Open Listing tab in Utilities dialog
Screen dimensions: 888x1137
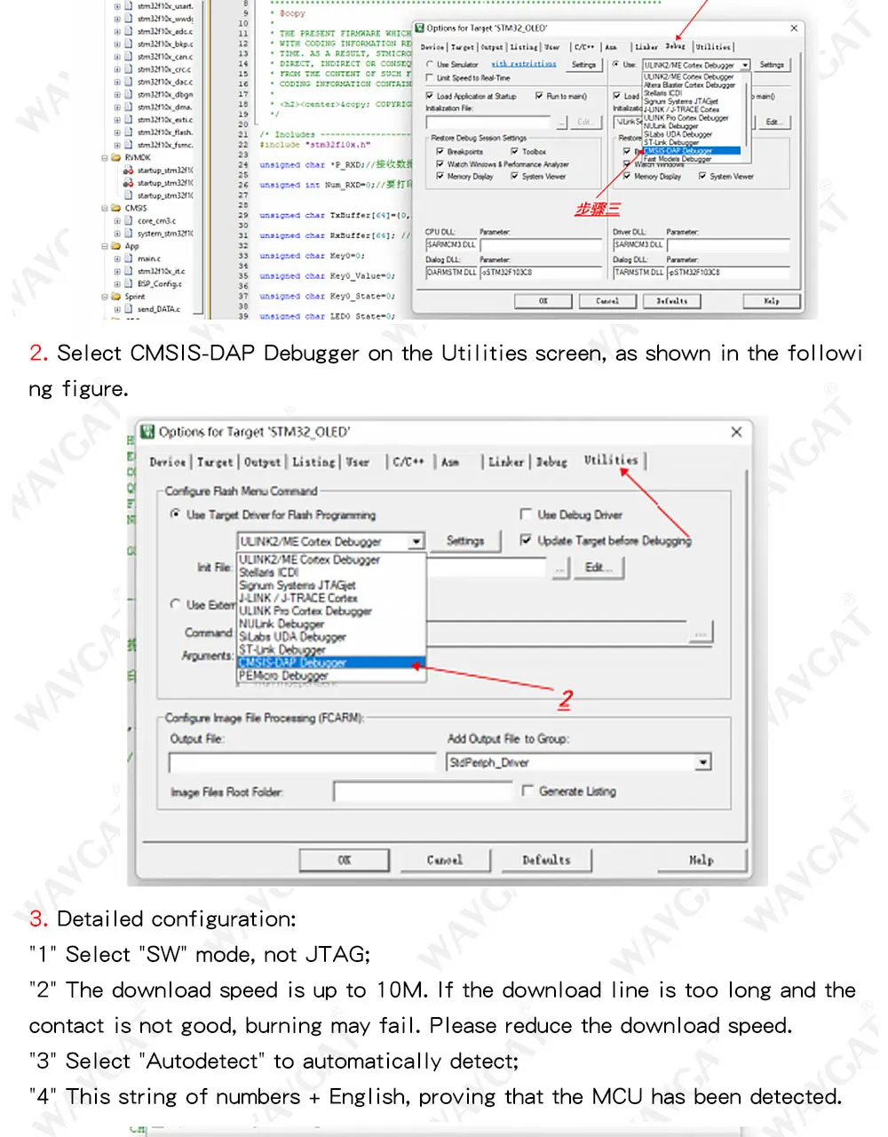point(313,462)
